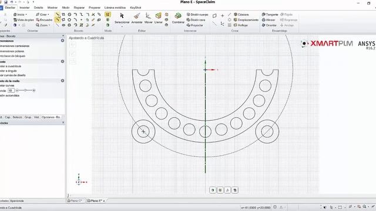Click the selection arrow icon in status bar
The height and width of the screenshot is (211, 376).
click(331, 207)
